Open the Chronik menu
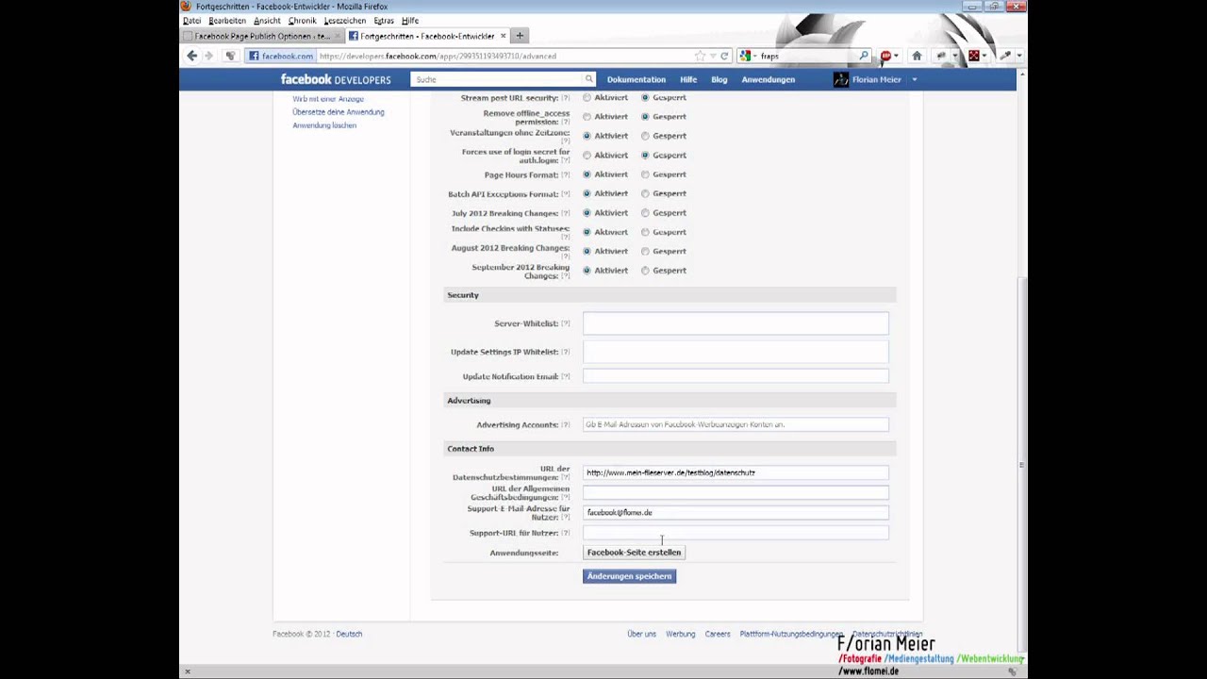Viewport: 1207px width, 679px height. (303, 20)
